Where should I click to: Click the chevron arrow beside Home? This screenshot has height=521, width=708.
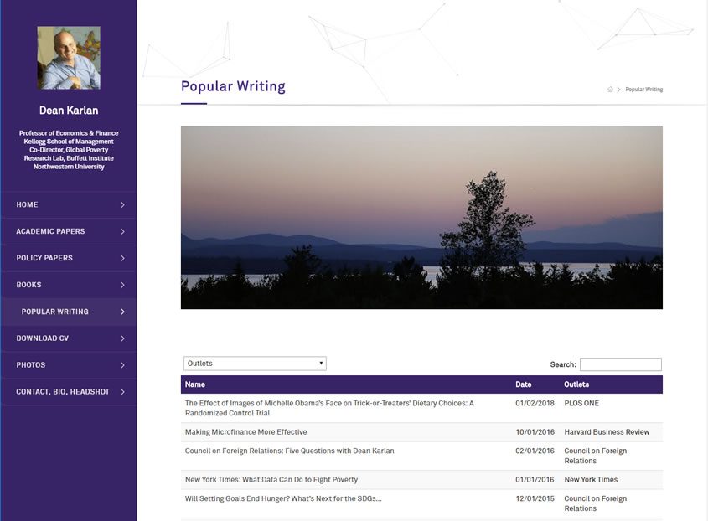(122, 204)
